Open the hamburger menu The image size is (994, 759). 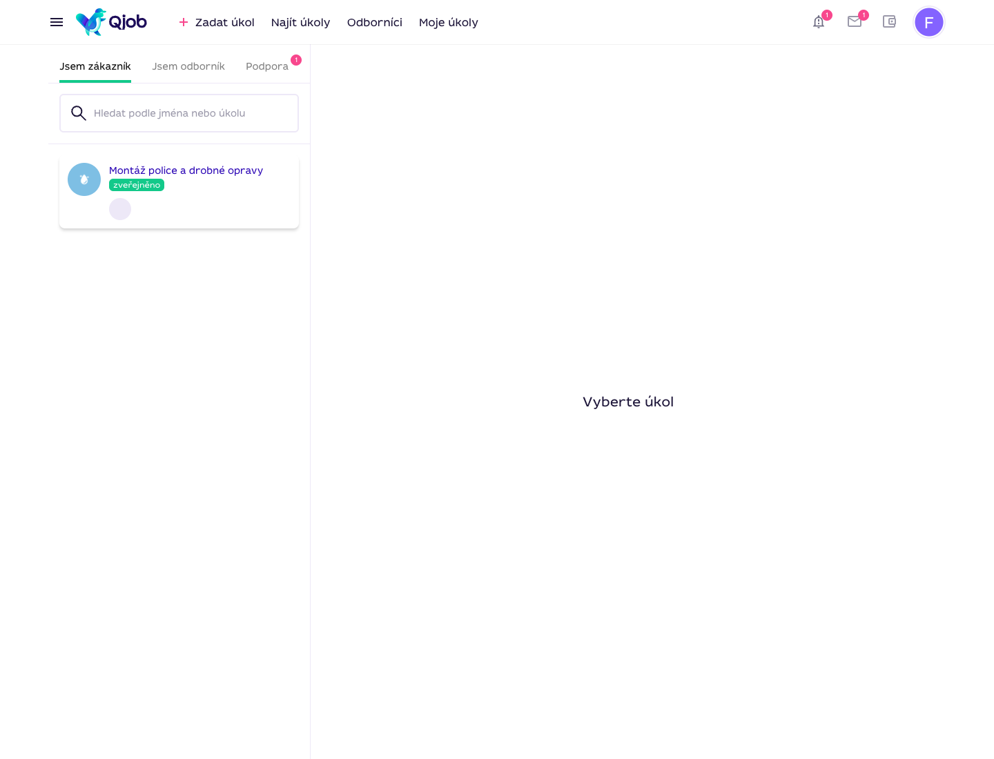[x=57, y=22]
